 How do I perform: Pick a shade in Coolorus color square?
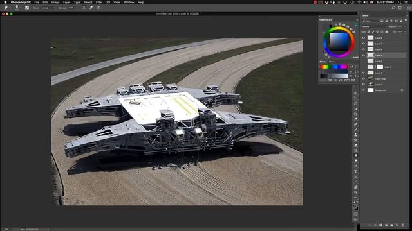pos(339,42)
